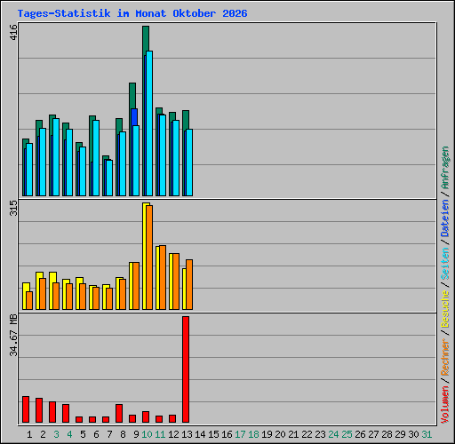Click the red volume bar for day 8
455x444 pixels.
[119, 413]
